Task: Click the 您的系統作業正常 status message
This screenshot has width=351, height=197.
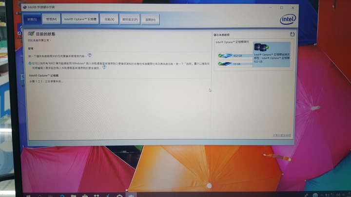Action: pyautogui.click(x=39, y=40)
